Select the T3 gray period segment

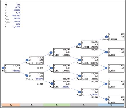tap(84, 105)
